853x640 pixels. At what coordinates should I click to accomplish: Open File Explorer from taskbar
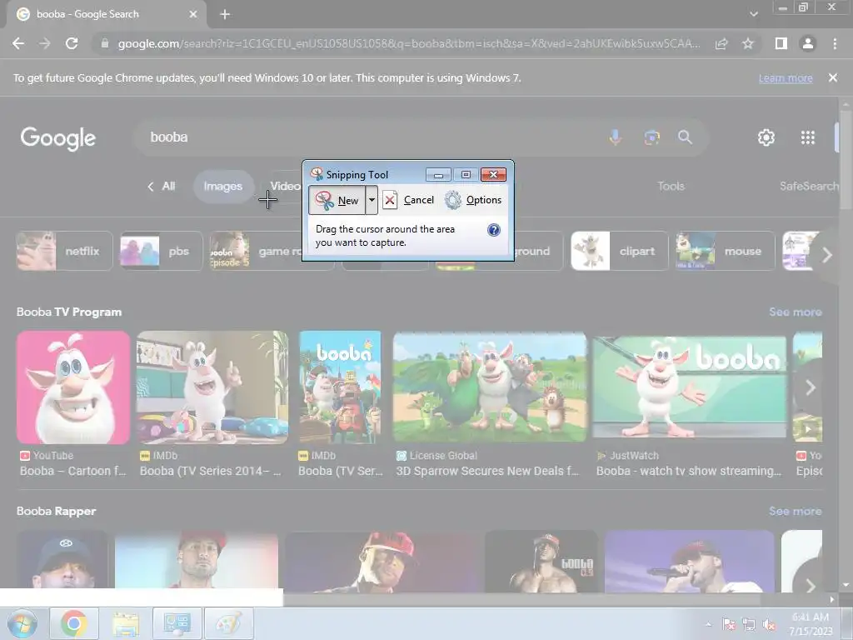pos(126,623)
